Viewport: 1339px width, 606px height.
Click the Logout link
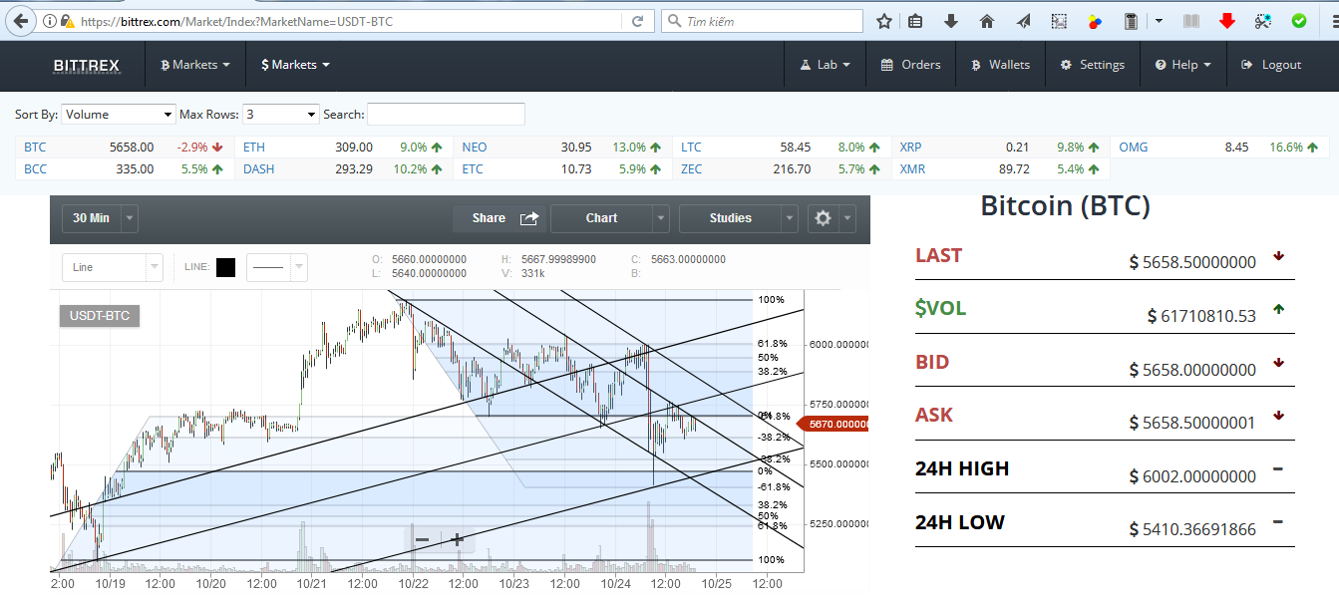coord(1271,65)
